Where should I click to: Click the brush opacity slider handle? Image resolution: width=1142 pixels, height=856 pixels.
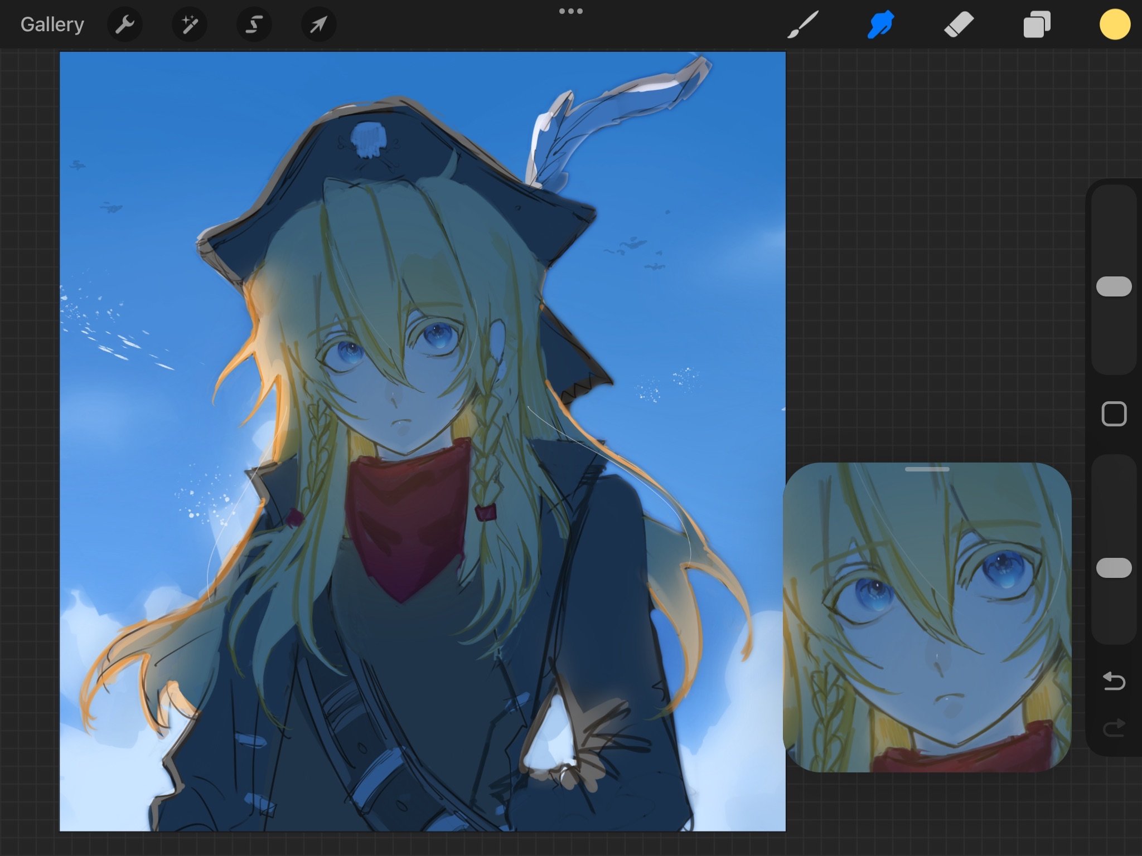[x=1114, y=567]
